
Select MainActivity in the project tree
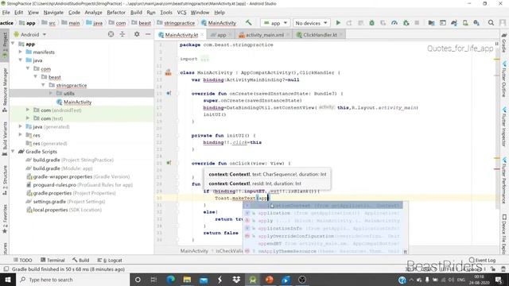tap(77, 102)
